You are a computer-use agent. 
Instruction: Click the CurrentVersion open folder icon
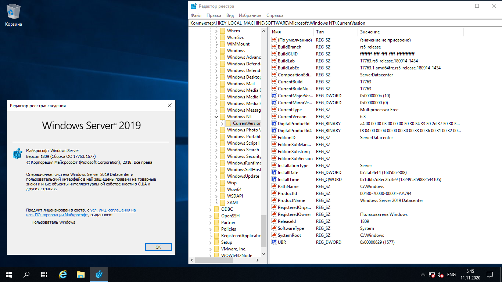tap(228, 123)
